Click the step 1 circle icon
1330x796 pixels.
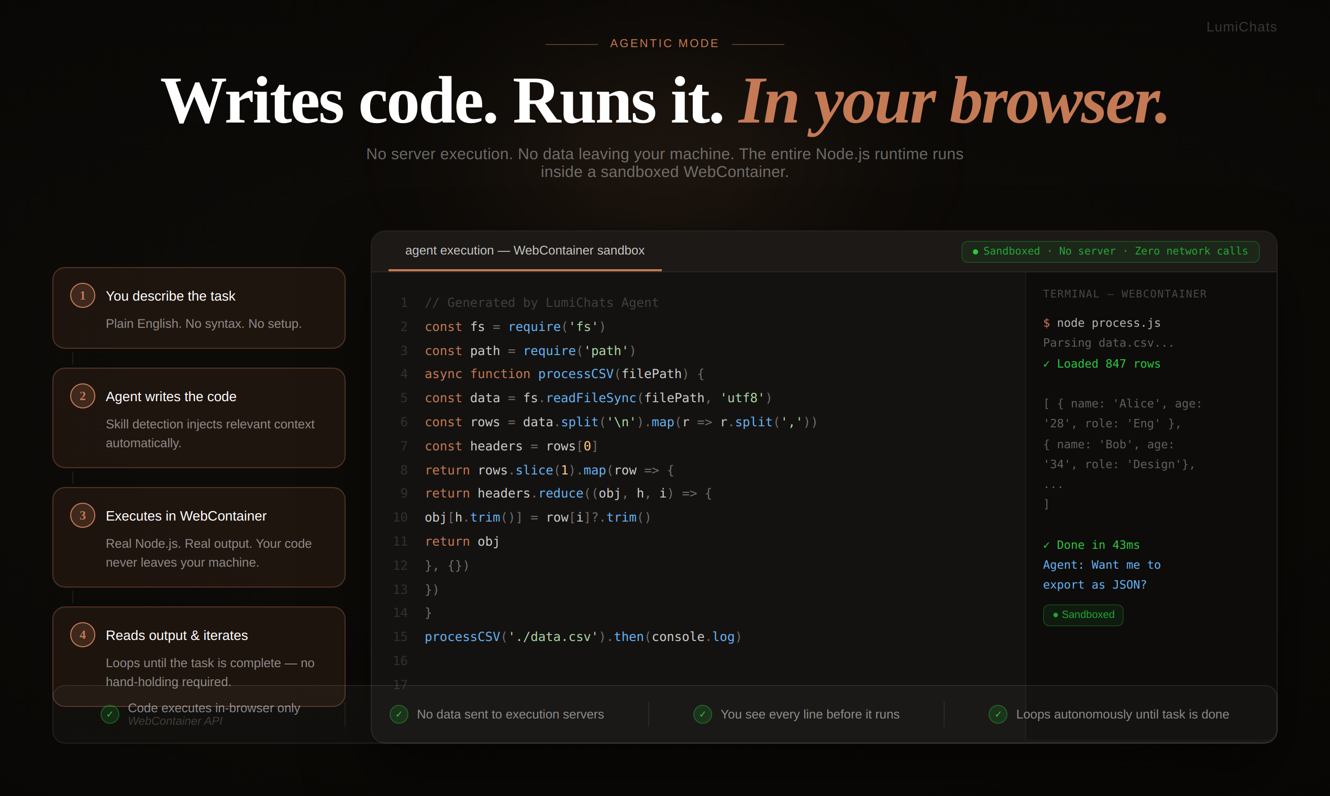click(83, 295)
